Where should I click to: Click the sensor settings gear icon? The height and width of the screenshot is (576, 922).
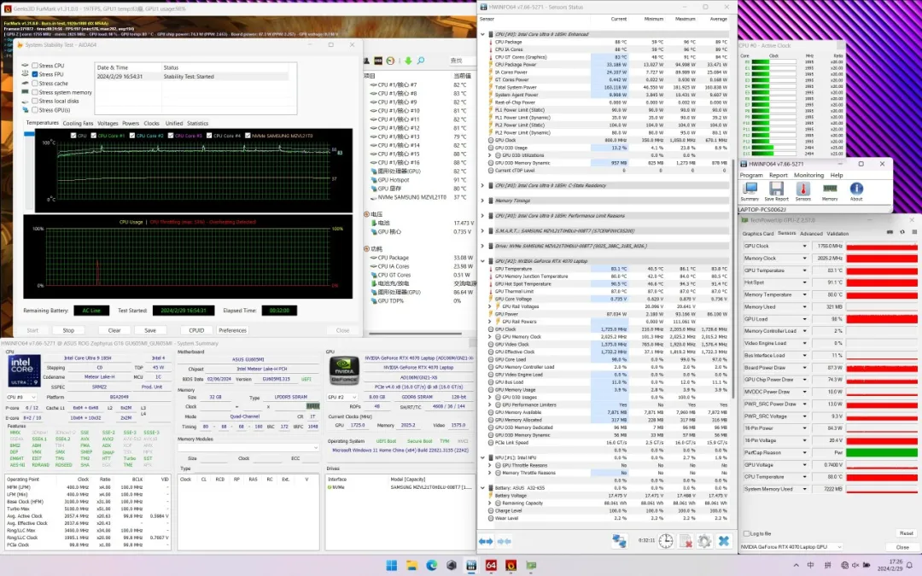coord(704,541)
